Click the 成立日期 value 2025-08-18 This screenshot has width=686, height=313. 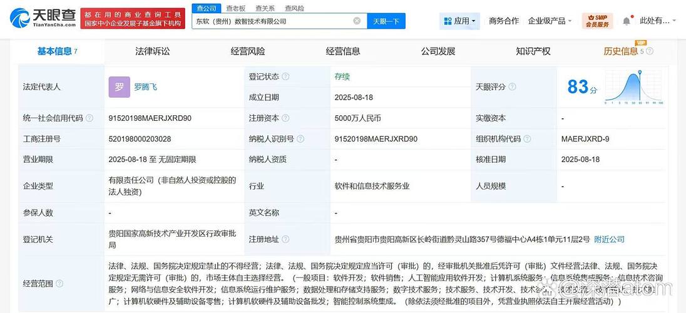click(x=354, y=97)
